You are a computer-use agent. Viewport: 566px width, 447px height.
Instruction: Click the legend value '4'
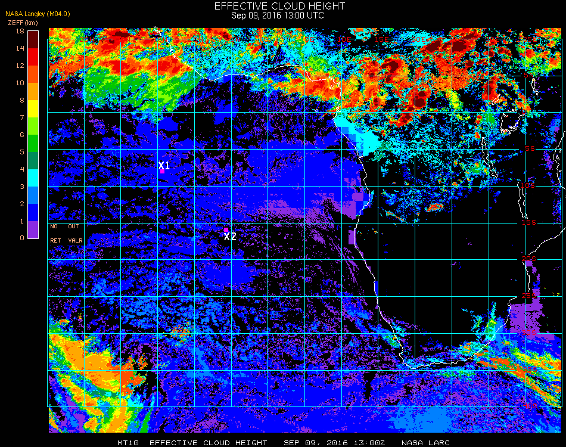(22, 169)
